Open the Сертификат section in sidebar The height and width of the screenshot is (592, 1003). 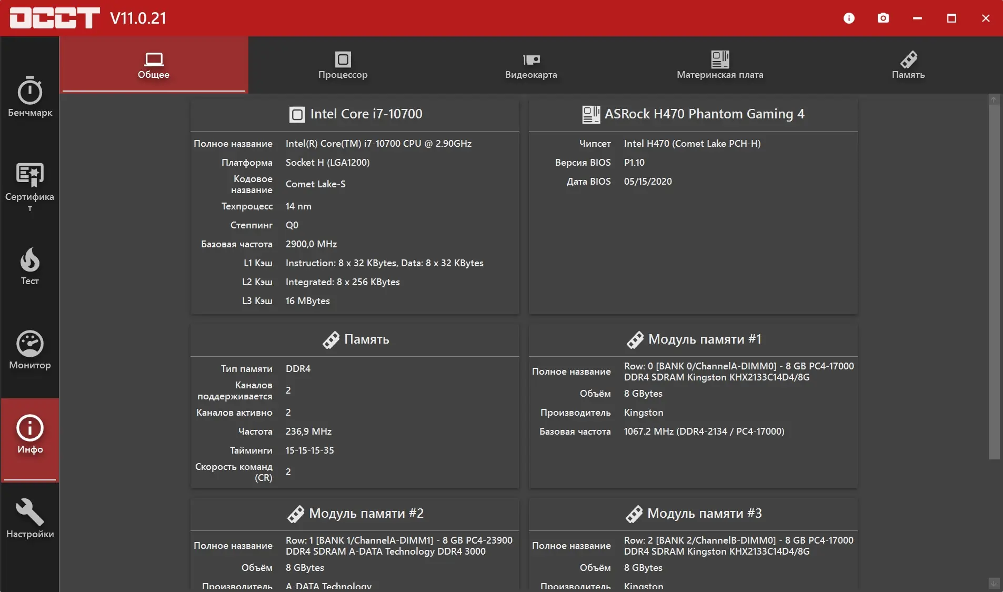tap(30, 185)
